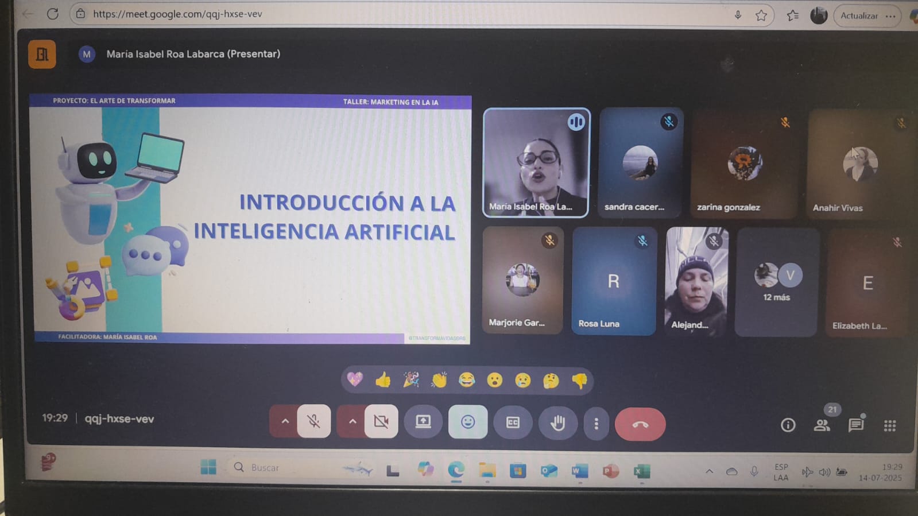Open the chat panel icon
Viewport: 918px width, 516px height.
point(855,425)
